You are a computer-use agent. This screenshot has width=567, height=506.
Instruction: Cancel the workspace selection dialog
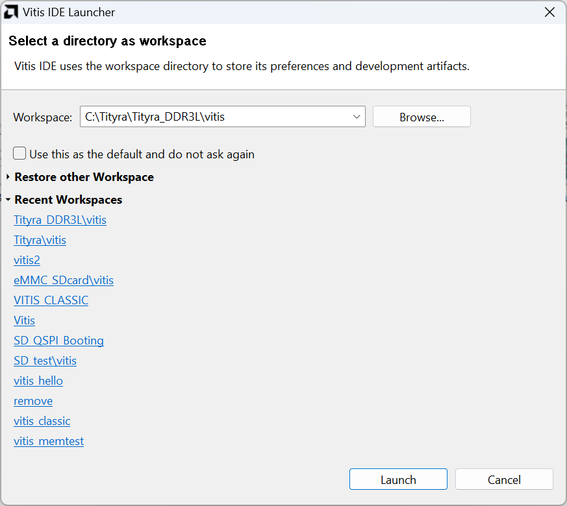(504, 479)
